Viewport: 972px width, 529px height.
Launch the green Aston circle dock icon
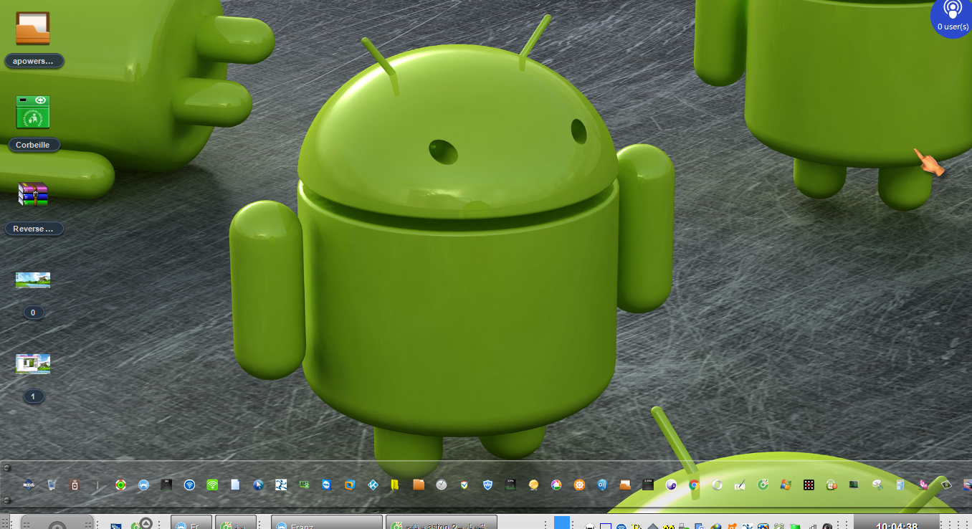(x=763, y=485)
